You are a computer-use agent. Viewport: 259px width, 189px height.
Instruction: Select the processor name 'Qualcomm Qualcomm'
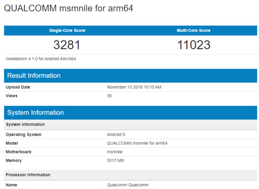[x=128, y=185]
